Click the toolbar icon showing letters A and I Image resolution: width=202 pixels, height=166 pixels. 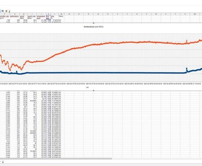[x=3, y=11]
